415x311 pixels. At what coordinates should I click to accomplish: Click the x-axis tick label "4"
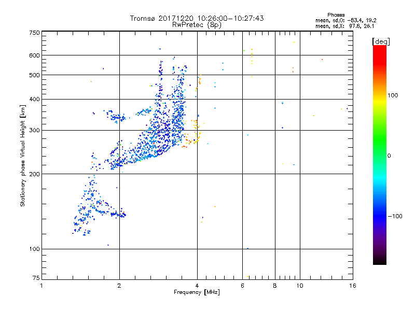click(197, 286)
